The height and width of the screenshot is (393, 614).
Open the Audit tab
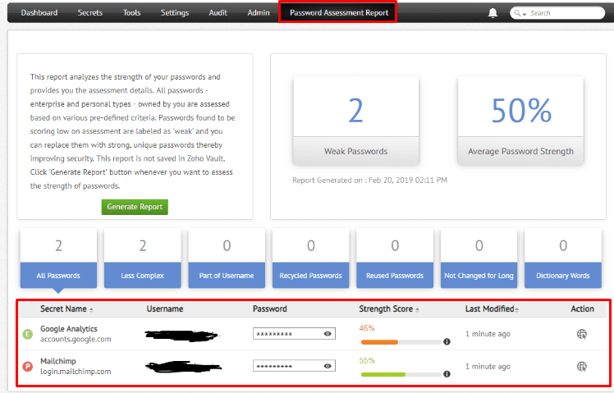(218, 13)
